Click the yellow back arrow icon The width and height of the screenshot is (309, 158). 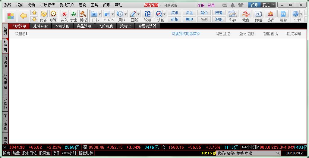[x=23, y=16]
